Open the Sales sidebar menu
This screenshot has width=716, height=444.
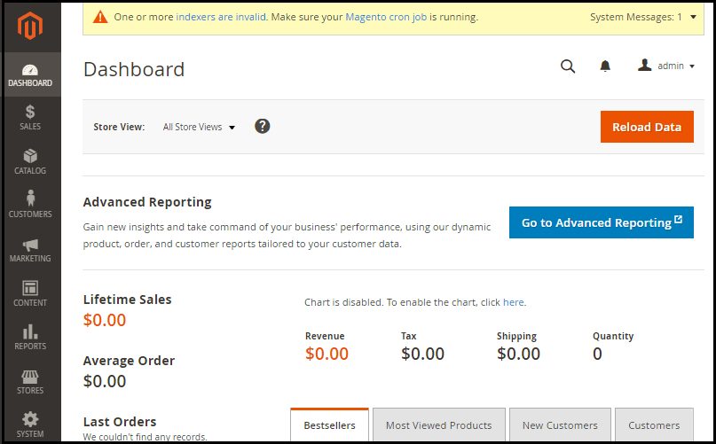tap(30, 117)
